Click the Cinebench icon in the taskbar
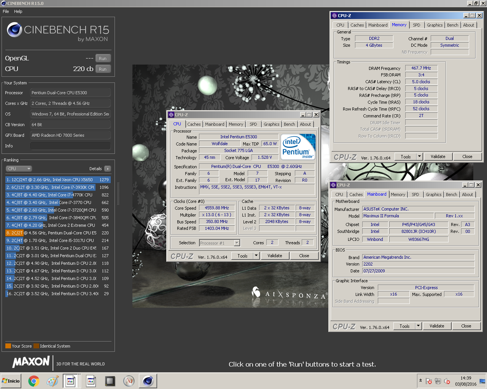The image size is (487, 389). [x=148, y=381]
